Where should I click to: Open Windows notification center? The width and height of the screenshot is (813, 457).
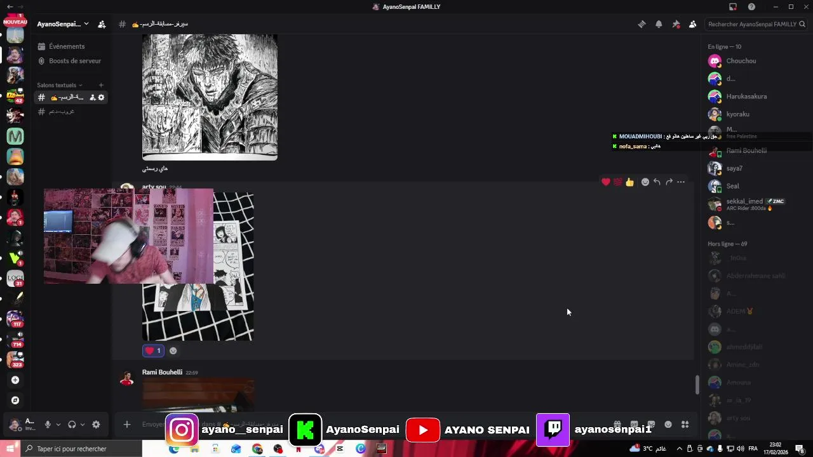click(x=800, y=449)
